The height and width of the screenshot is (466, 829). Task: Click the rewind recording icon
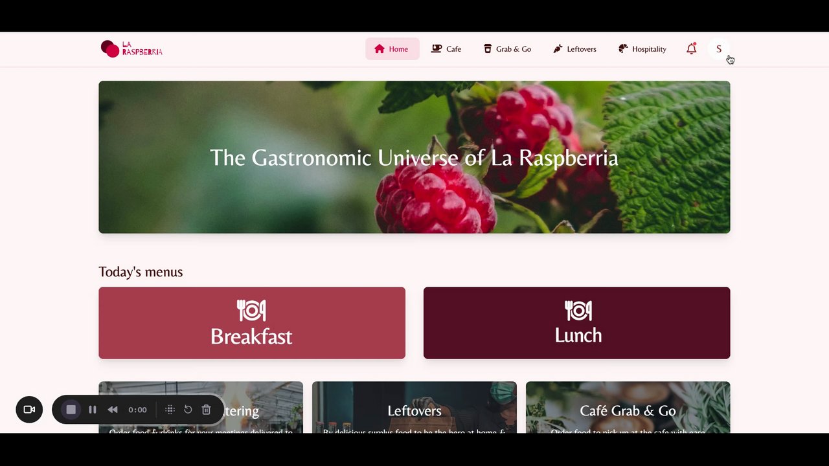point(113,410)
